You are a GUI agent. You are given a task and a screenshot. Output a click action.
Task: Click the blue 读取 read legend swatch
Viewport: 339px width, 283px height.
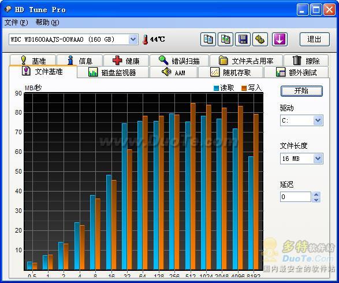click(216, 88)
